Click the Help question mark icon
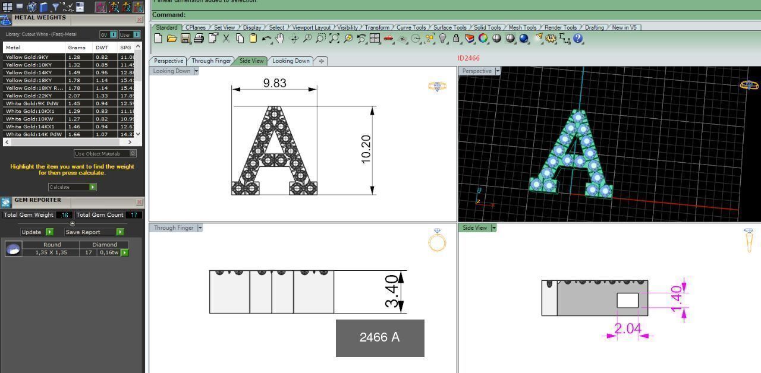Image resolution: width=761 pixels, height=373 pixels. (578, 39)
